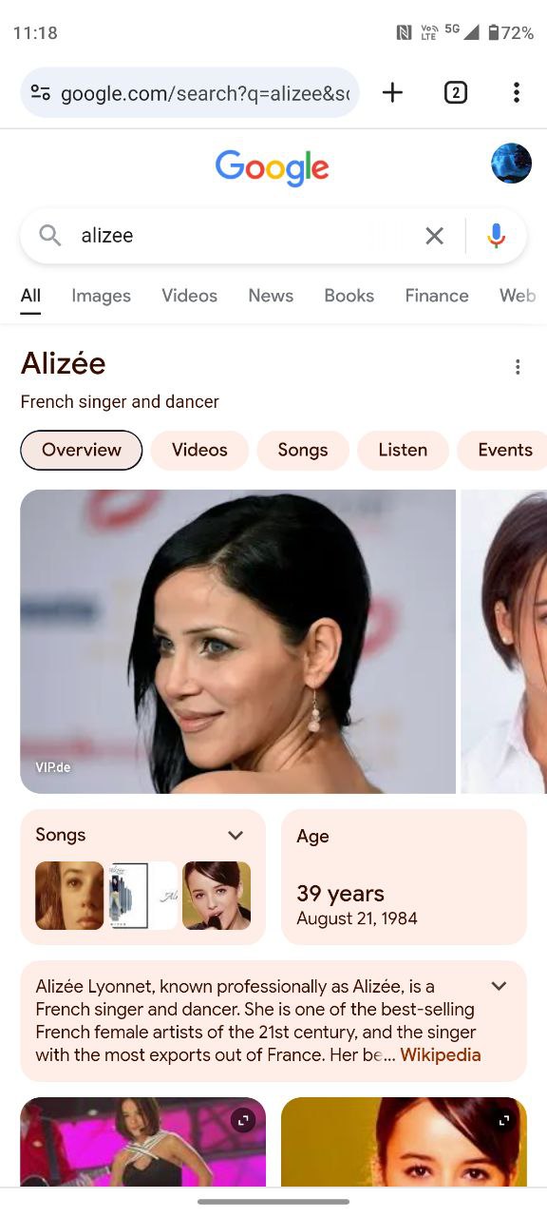Open the News results tab

[x=271, y=296]
